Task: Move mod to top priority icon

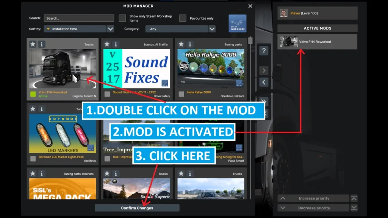Action: (354, 198)
